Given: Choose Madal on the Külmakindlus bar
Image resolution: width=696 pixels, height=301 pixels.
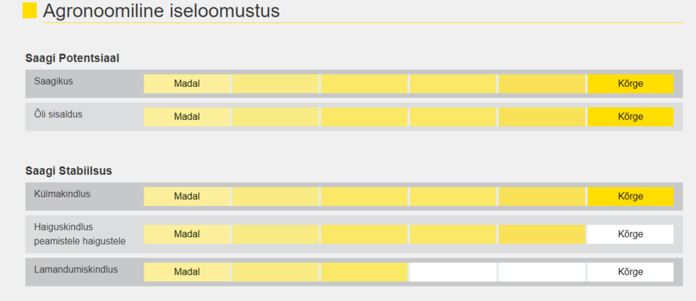Looking at the screenshot, I should click(187, 196).
